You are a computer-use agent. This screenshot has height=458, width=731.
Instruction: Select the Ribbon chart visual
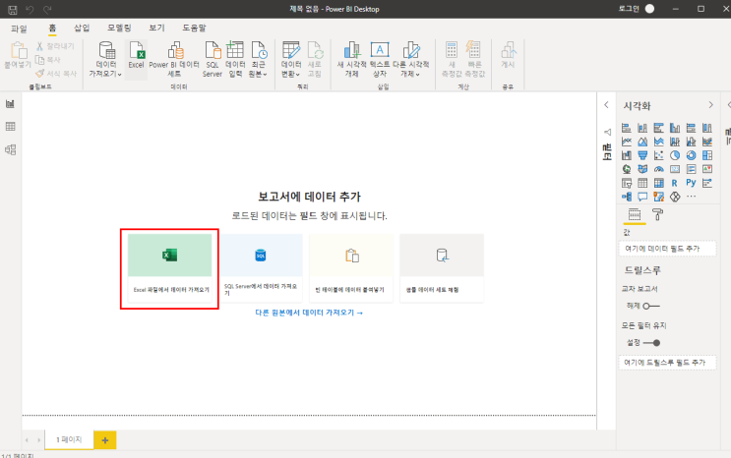(707, 142)
